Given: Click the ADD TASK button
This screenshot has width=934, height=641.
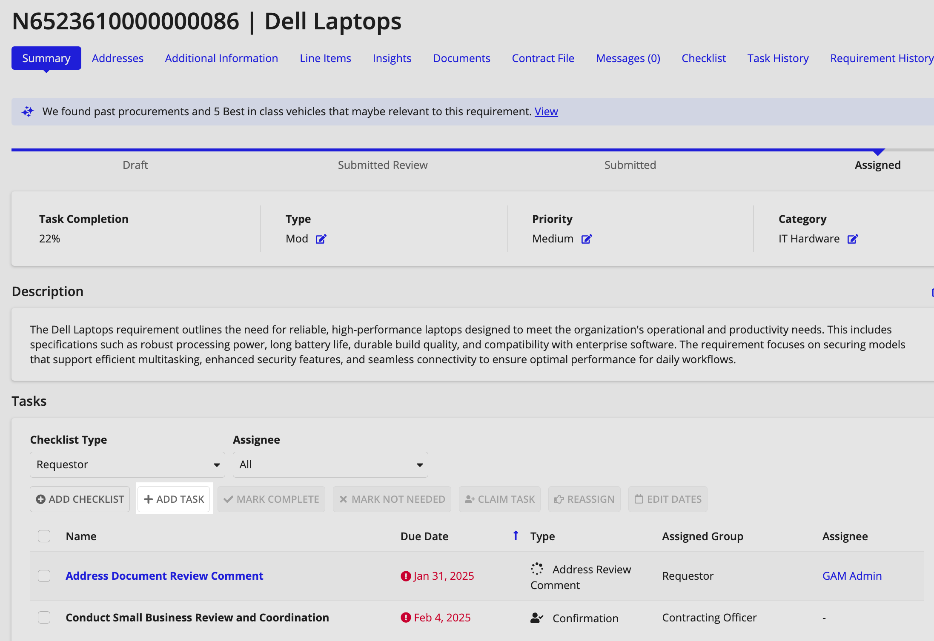Looking at the screenshot, I should (x=174, y=499).
